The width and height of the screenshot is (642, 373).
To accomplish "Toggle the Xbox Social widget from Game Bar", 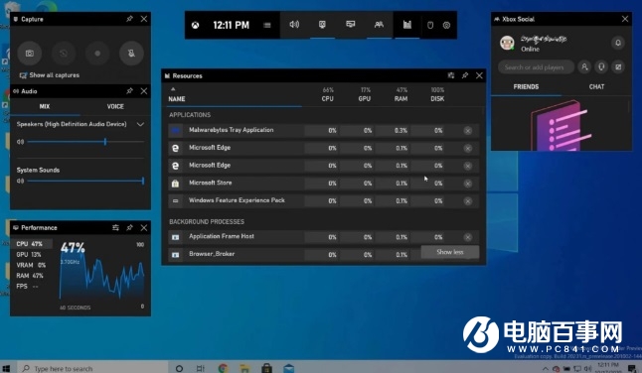I will coord(379,25).
